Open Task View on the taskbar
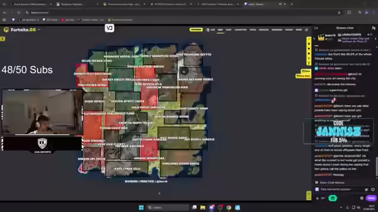This screenshot has width=378, height=212. click(194, 207)
